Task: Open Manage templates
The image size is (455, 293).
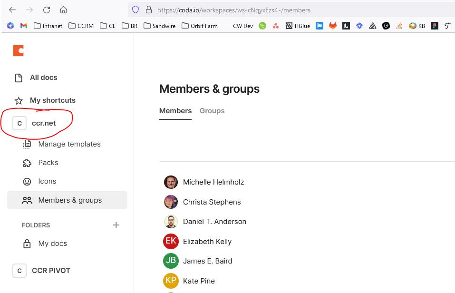Action: click(x=69, y=144)
